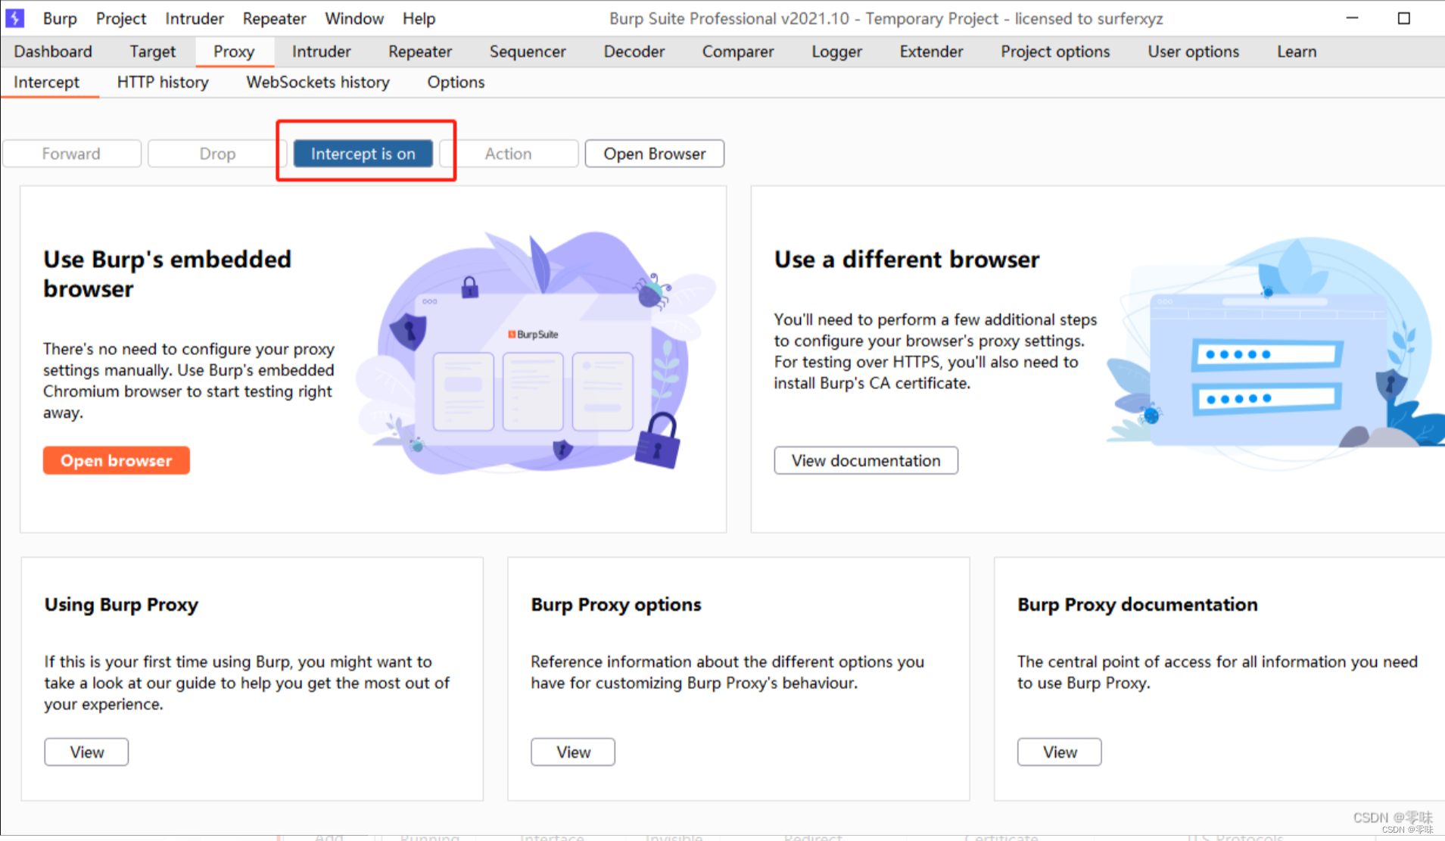
Task: Switch to the Extender tab
Action: click(931, 51)
